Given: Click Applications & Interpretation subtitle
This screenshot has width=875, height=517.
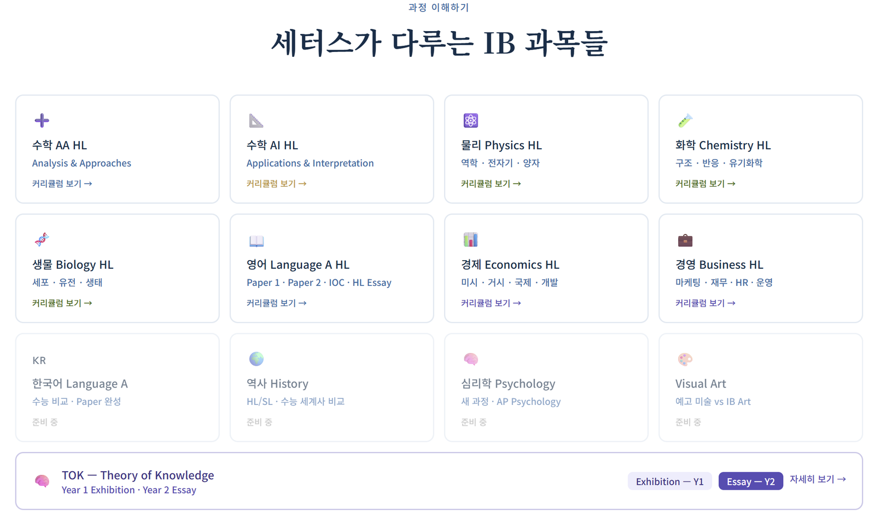Looking at the screenshot, I should pos(310,163).
